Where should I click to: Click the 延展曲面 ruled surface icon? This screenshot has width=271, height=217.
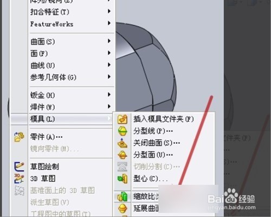click(x=122, y=208)
